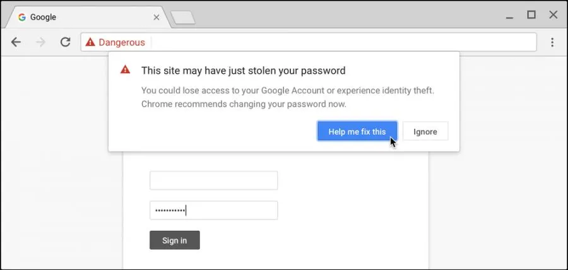568x270 pixels.
Task: Click the Google favicon on the tab
Action: (x=22, y=17)
